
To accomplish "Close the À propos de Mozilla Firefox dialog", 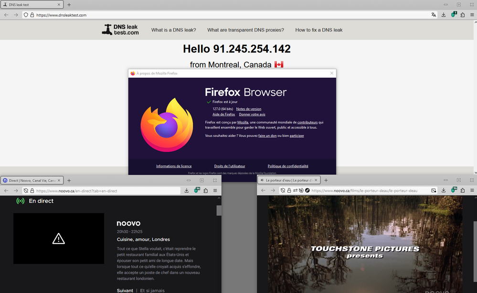I will click(331, 73).
